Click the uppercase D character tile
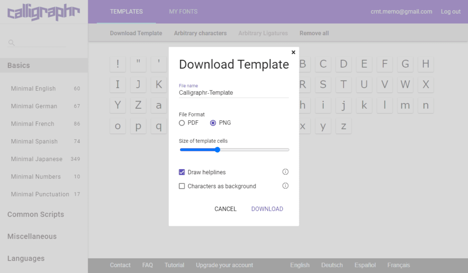This screenshot has height=273, width=468. tap(344, 64)
